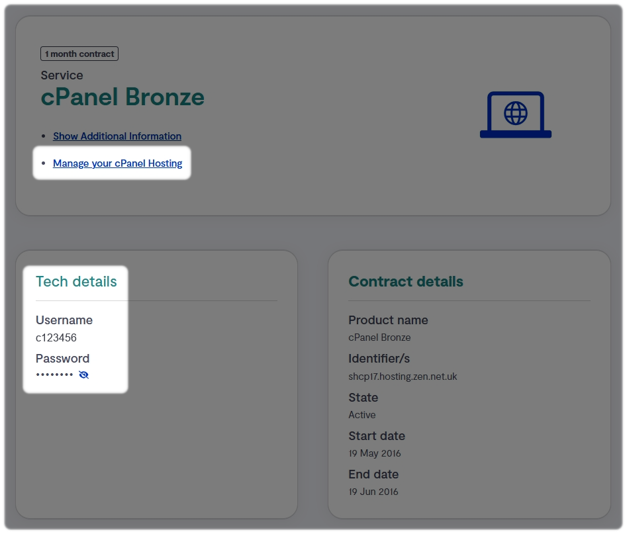Image resolution: width=627 pixels, height=534 pixels.
Task: Open Manage your cPanel Hosting link
Action: tap(118, 163)
